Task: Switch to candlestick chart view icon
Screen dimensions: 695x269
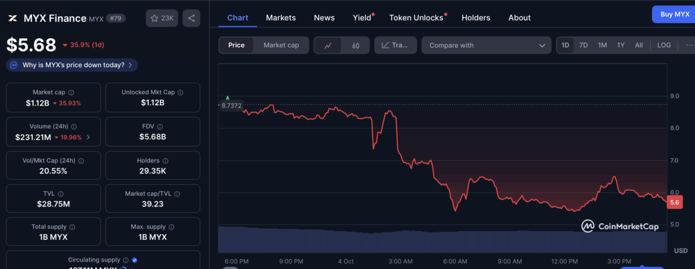Action: (x=356, y=45)
